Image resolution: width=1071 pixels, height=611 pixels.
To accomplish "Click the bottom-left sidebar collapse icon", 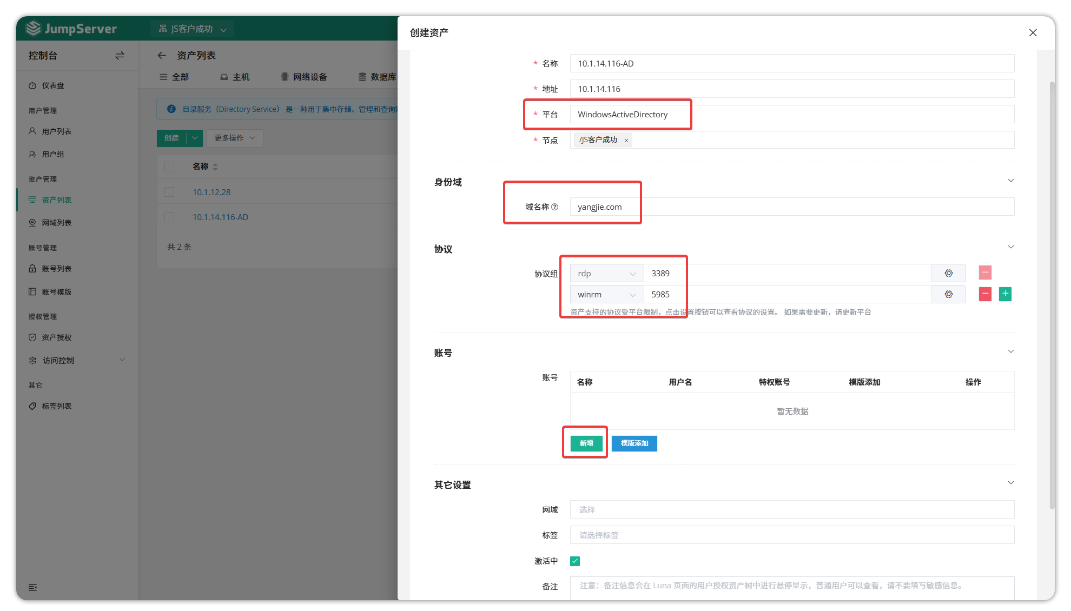I will coord(33,587).
